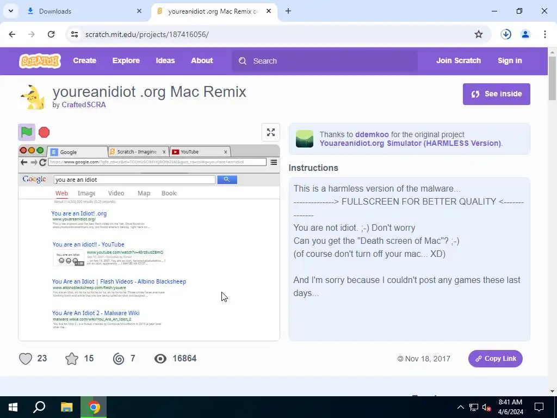The height and width of the screenshot is (418, 557).
Task: Click the simulated YouTube tab in project
Action: pyautogui.click(x=200, y=152)
